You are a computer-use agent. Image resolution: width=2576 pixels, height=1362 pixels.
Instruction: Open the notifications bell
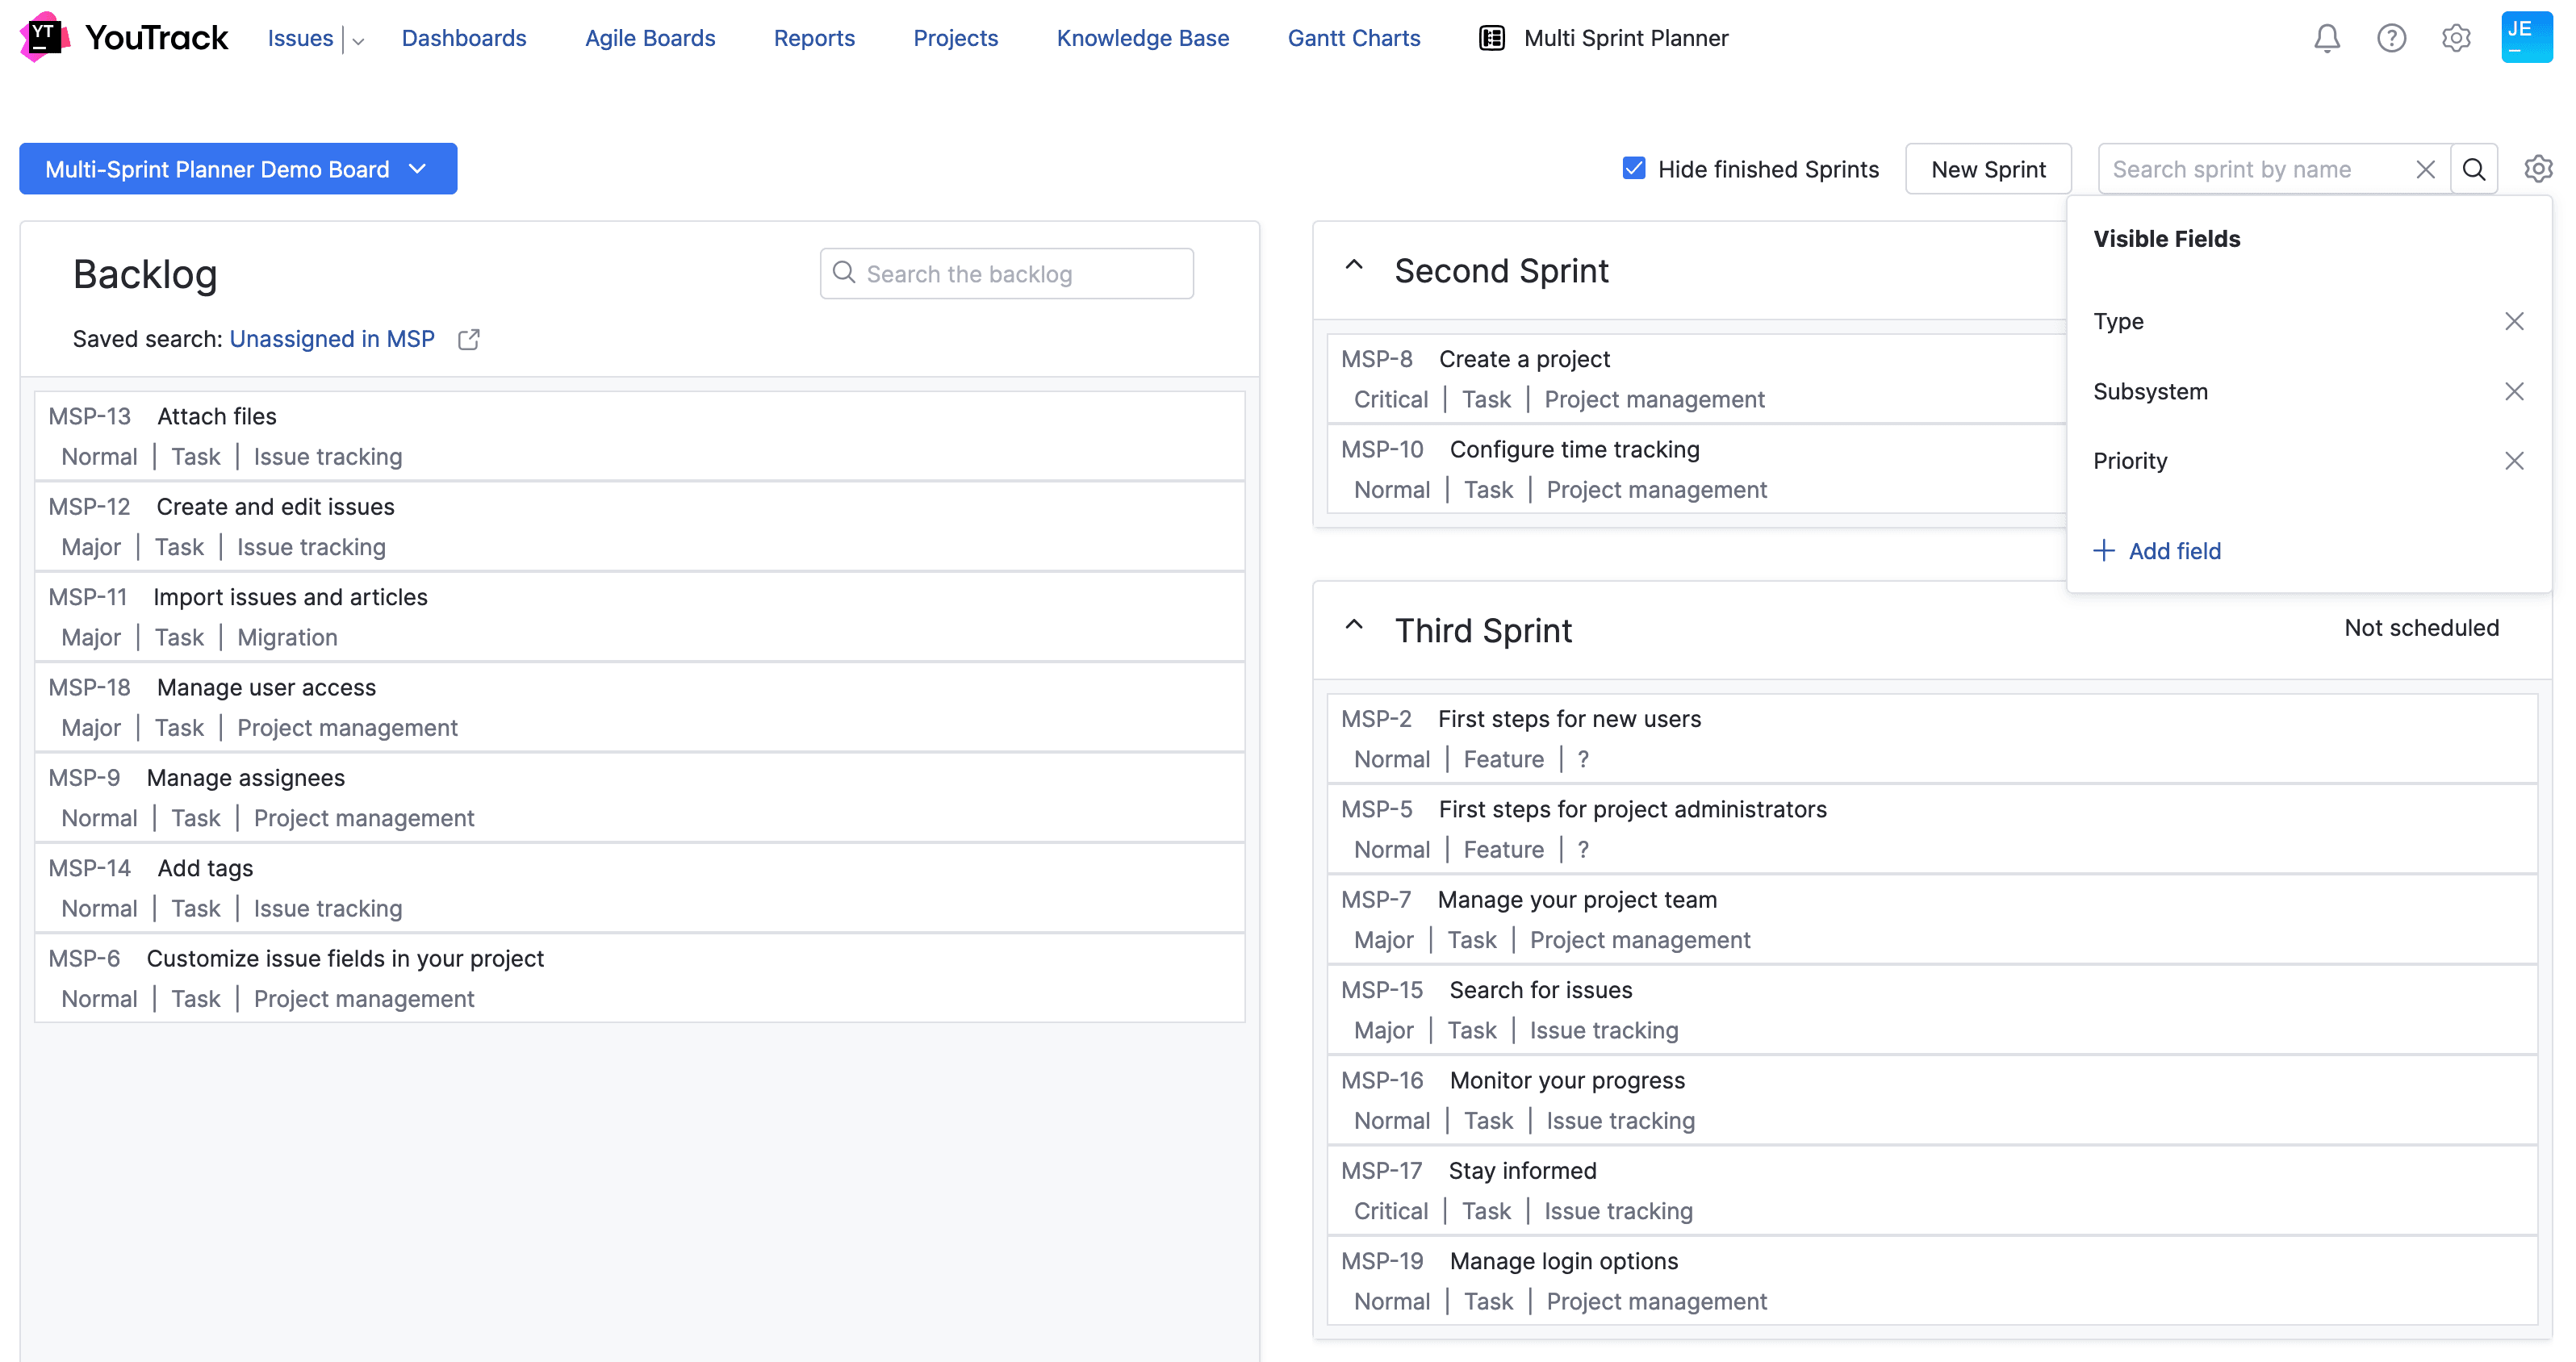click(2326, 38)
